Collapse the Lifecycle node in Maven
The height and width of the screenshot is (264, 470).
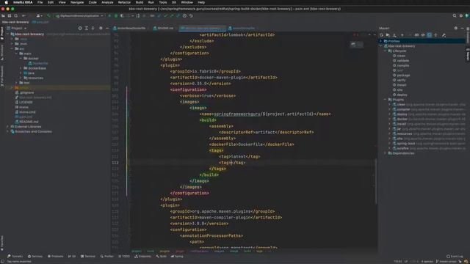pos(386,51)
